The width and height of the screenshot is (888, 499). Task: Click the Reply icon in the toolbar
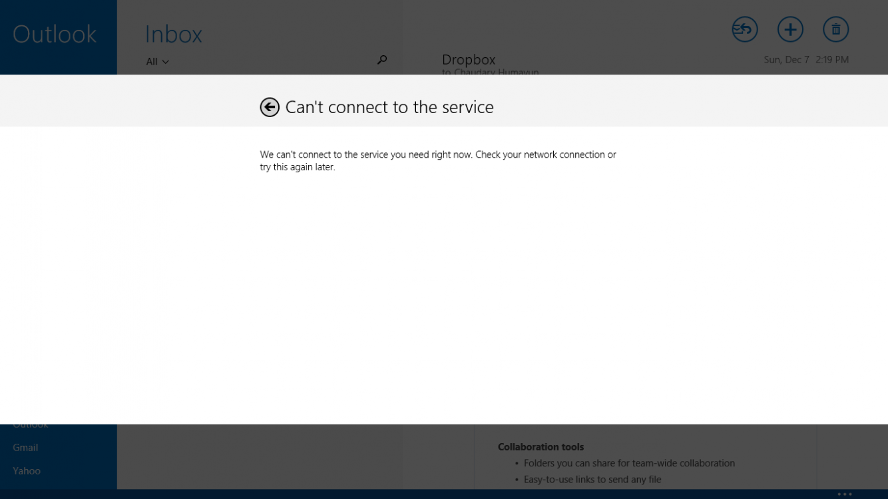coord(744,29)
